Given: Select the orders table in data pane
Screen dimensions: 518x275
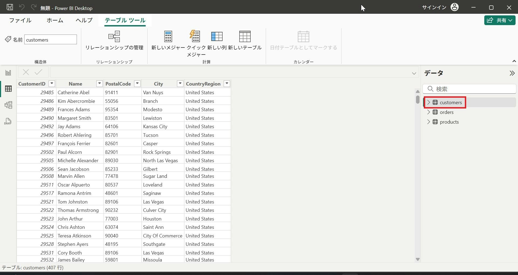Looking at the screenshot, I should [447, 112].
